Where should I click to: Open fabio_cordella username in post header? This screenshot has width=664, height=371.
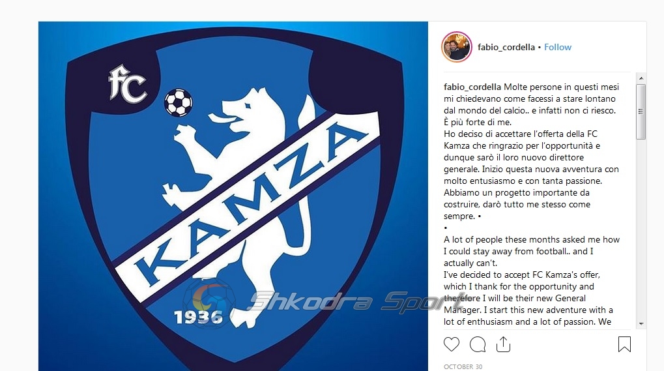tap(506, 47)
